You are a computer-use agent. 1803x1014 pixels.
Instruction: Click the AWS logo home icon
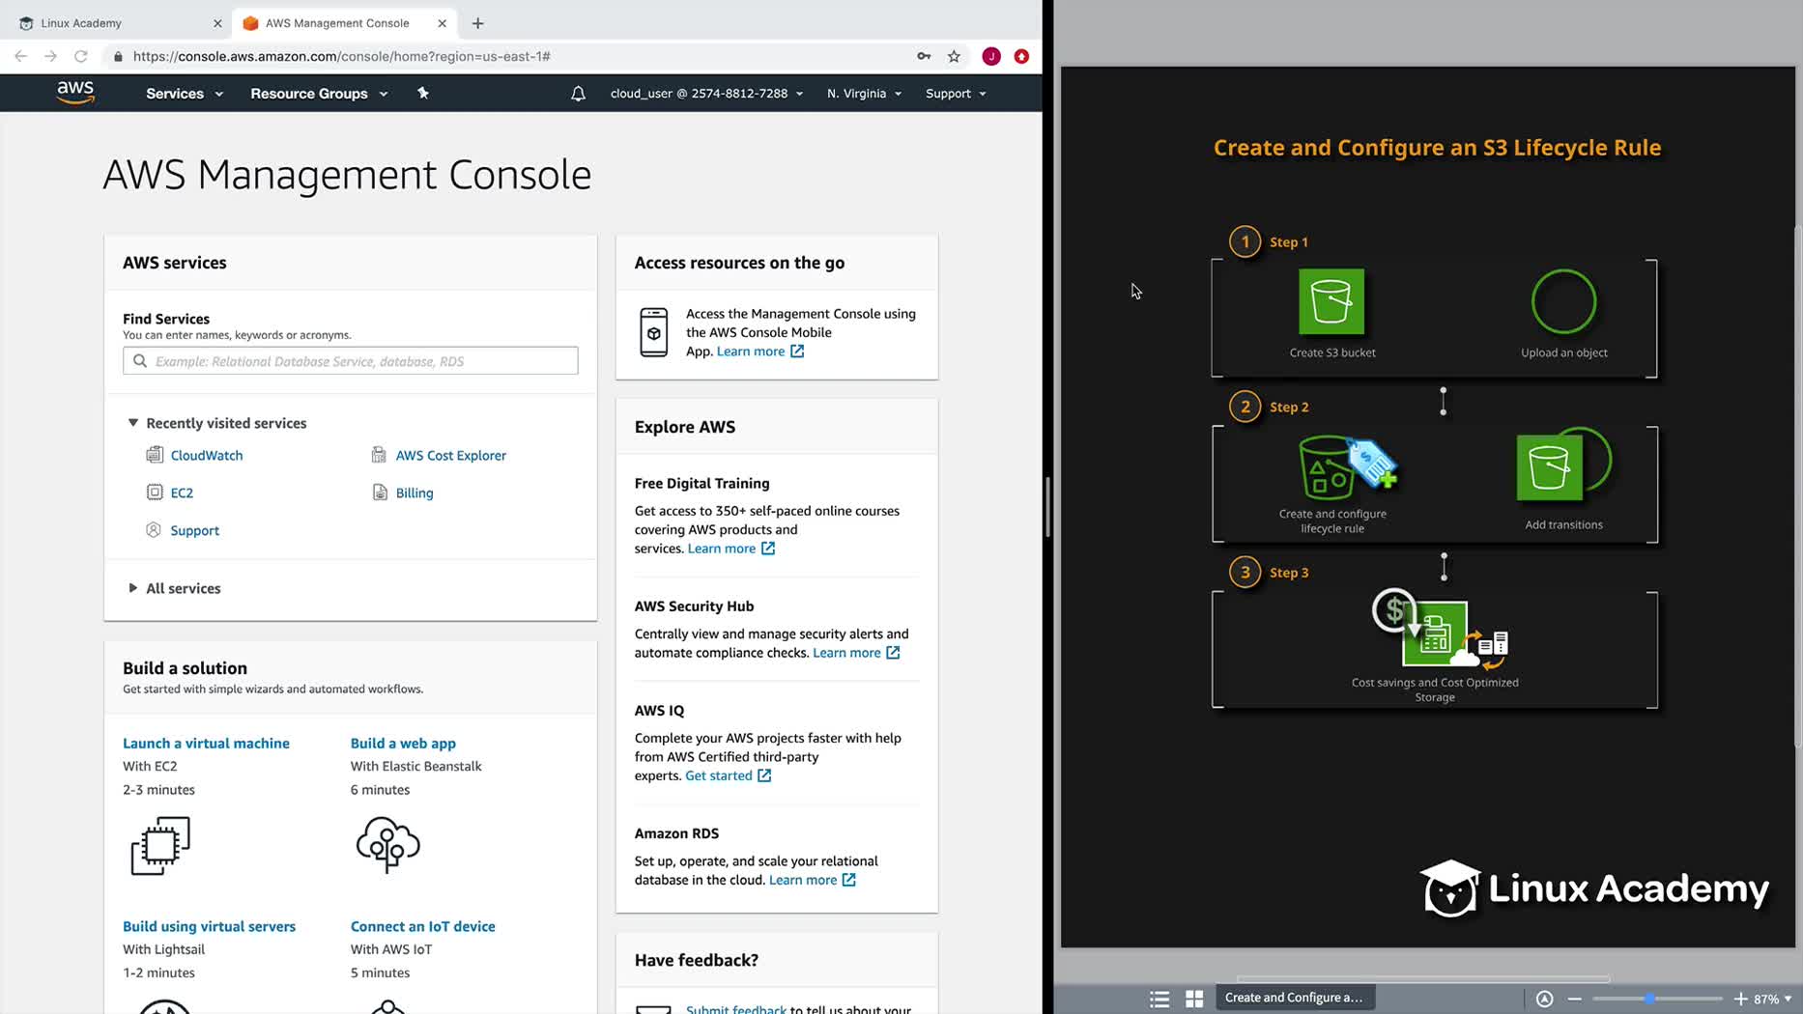pos(75,93)
